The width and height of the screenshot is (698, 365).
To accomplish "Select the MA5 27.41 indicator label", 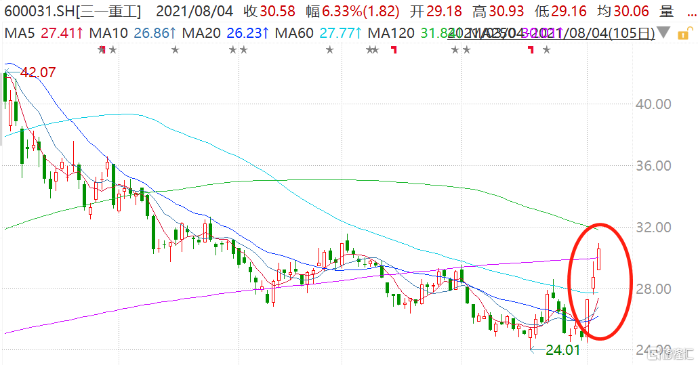I will (43, 33).
